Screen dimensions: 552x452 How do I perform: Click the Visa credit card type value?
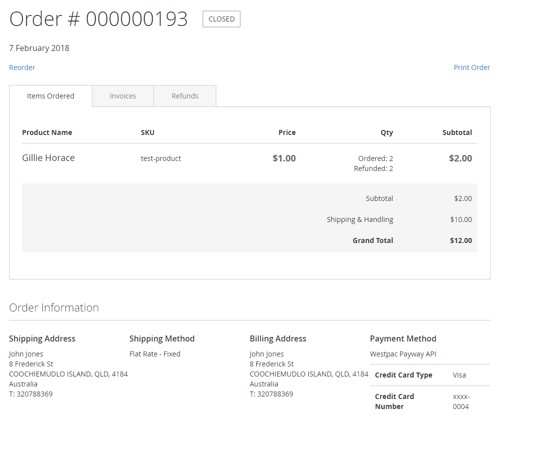tap(459, 375)
